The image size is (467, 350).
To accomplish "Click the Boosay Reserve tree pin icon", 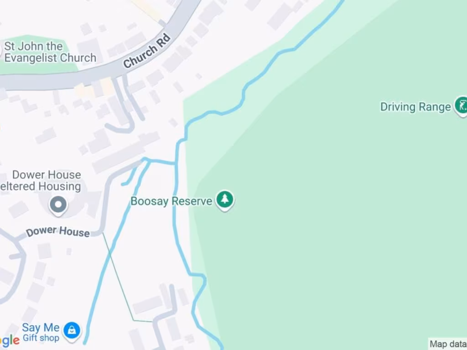I will (x=225, y=200).
